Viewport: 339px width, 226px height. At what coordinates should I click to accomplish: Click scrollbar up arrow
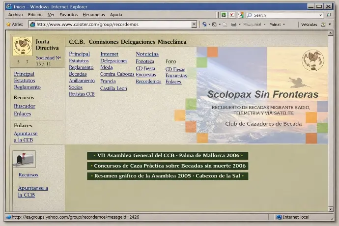pyautogui.click(x=330, y=33)
